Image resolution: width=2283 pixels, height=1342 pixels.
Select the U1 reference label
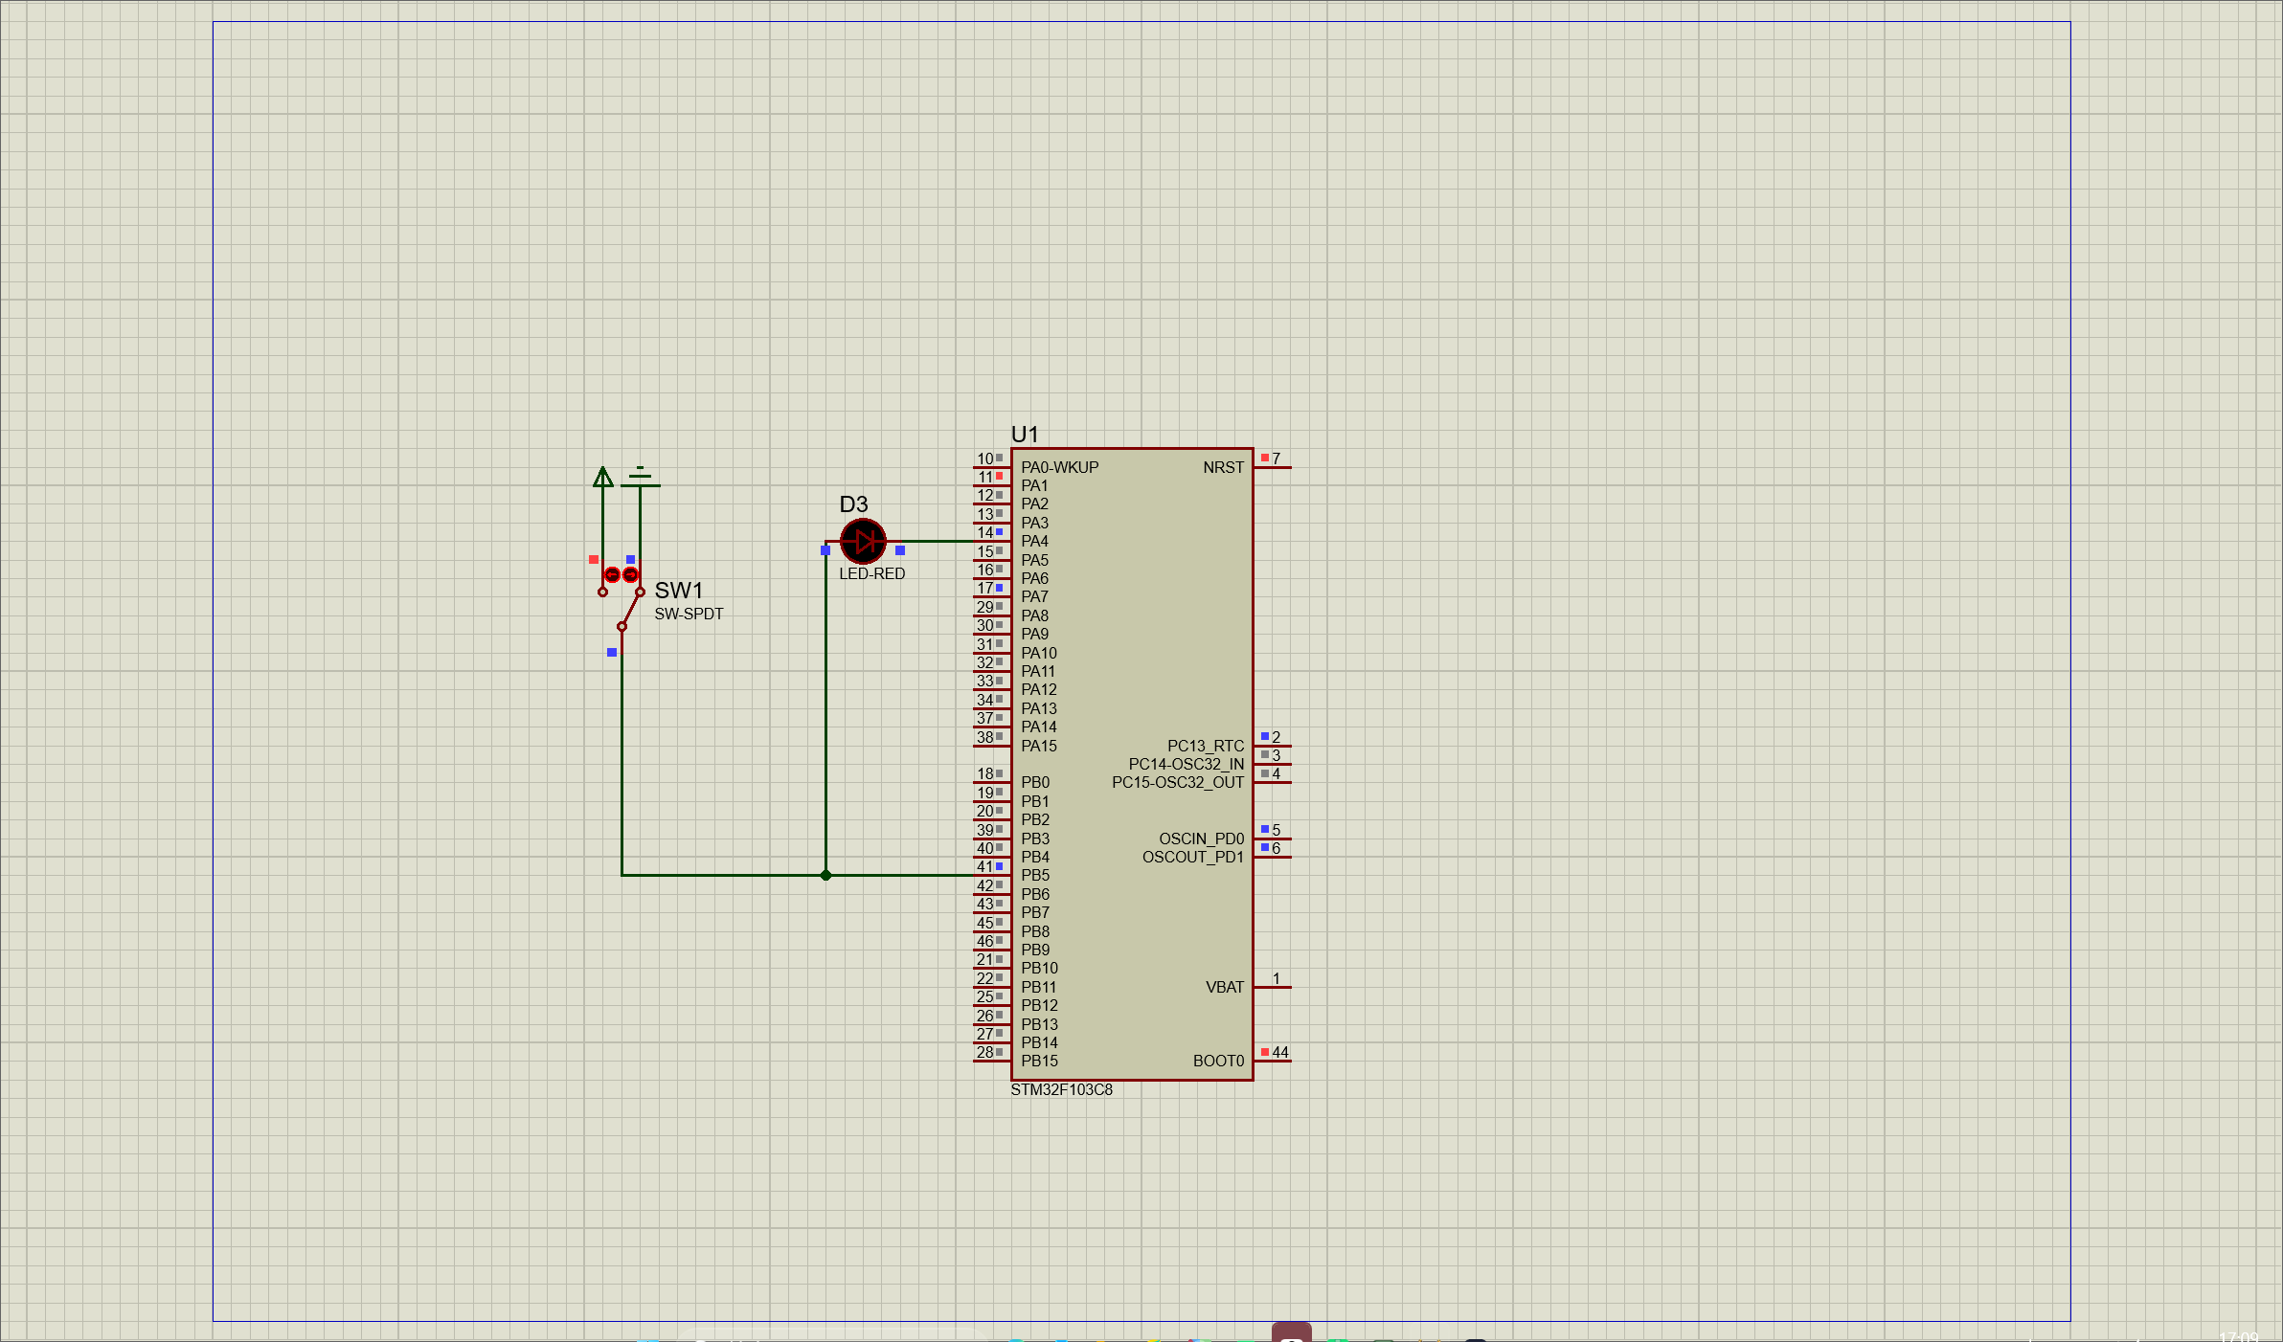(1025, 435)
